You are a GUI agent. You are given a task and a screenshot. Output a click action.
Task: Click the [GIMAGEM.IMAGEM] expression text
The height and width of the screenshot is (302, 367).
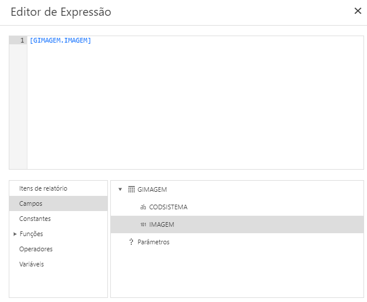point(60,40)
